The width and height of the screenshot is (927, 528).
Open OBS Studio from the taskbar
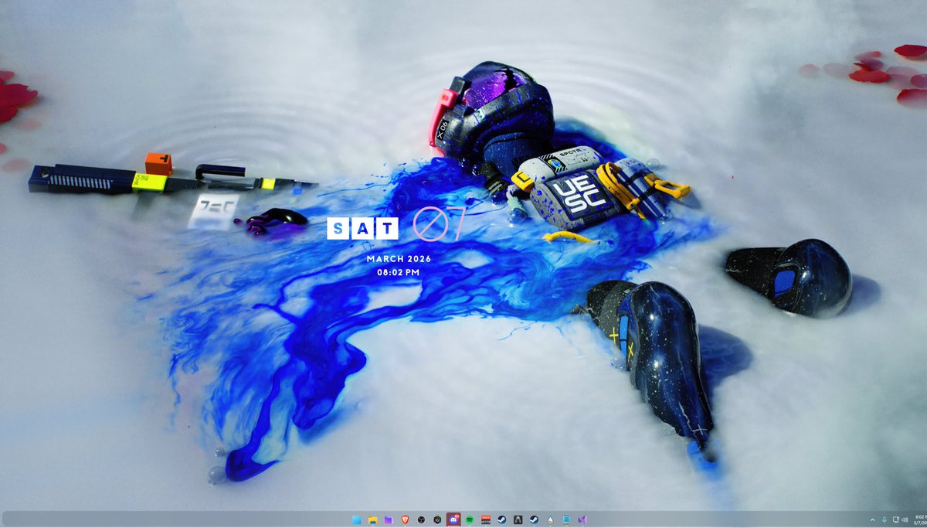tap(421, 520)
